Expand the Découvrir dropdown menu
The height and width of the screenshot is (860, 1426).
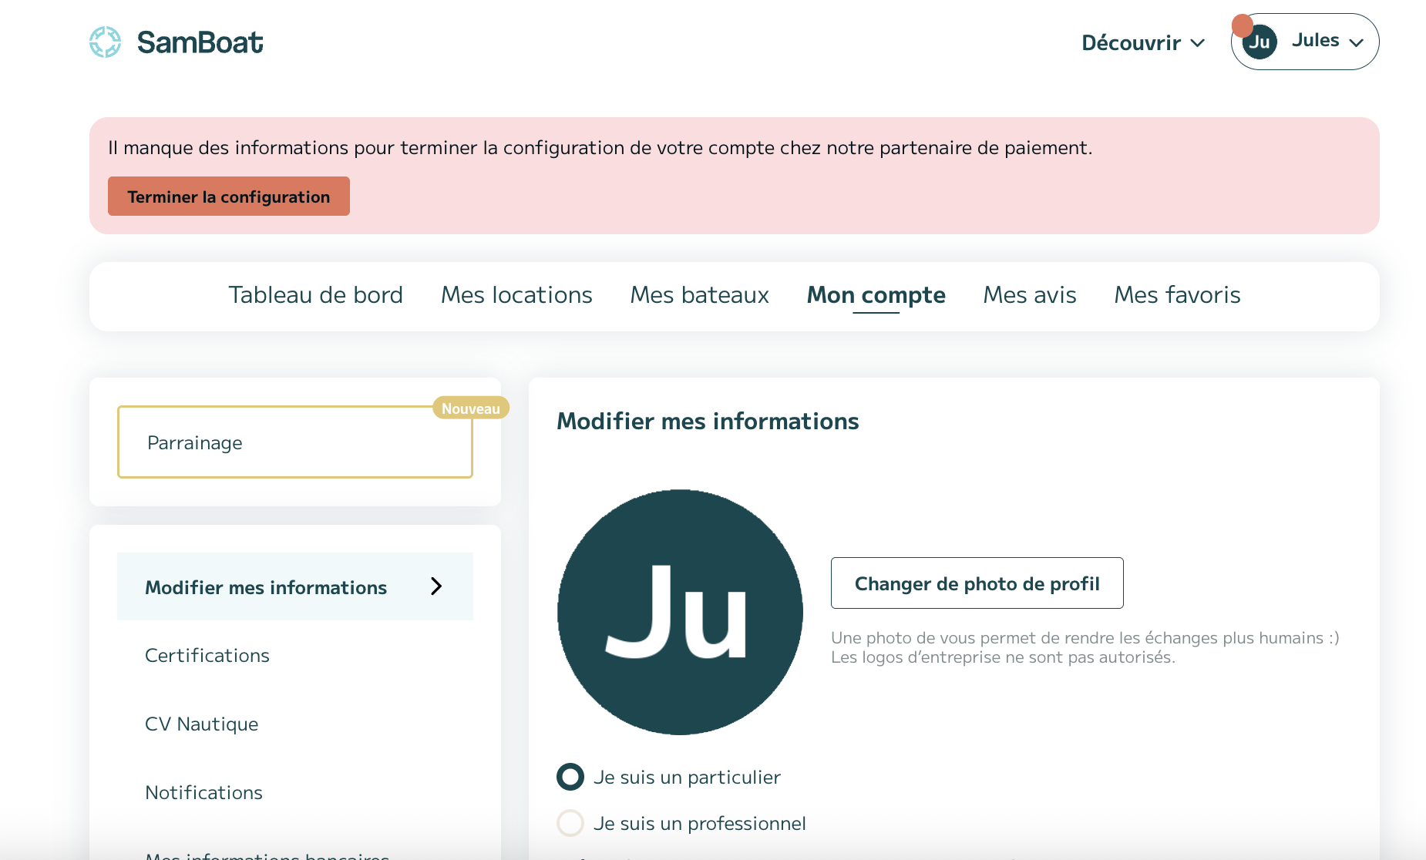(x=1142, y=42)
